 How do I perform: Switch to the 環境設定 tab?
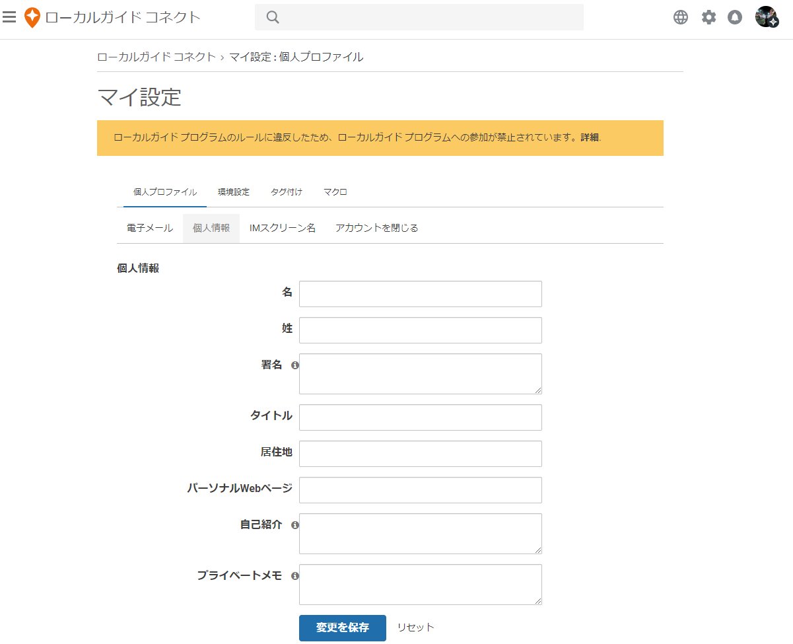coord(234,192)
